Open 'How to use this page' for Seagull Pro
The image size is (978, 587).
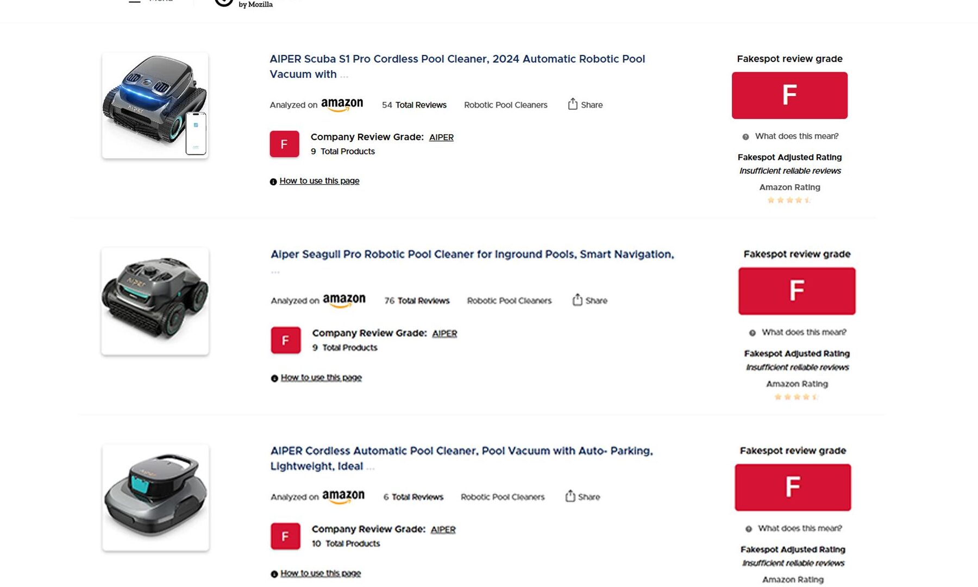click(x=321, y=378)
